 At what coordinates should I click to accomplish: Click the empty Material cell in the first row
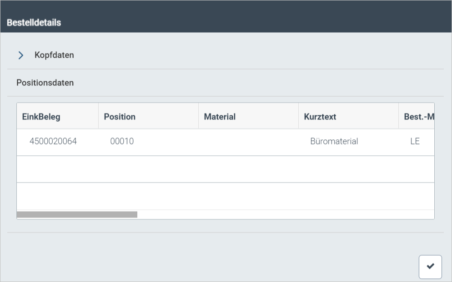pyautogui.click(x=248, y=142)
